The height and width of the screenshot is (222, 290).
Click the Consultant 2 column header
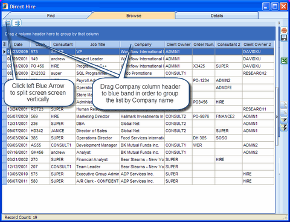pyautogui.click(x=228, y=45)
